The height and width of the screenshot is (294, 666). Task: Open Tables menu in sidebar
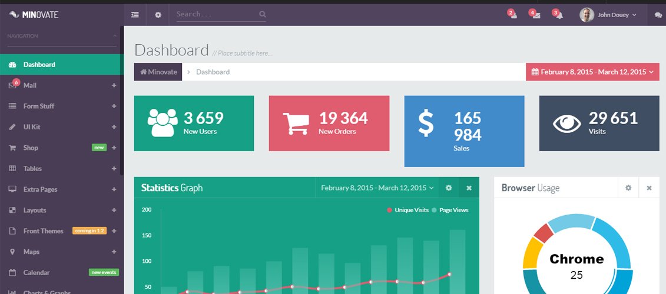[x=32, y=169]
